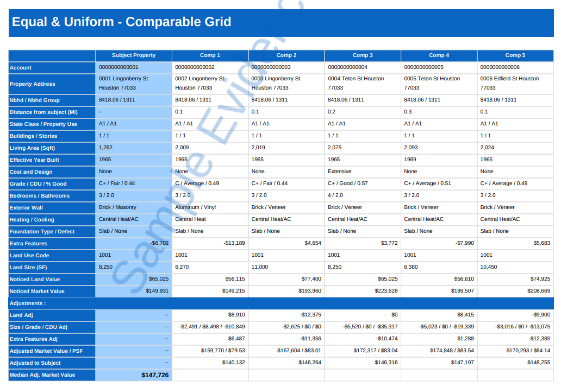
Task: Select the 'Comp 2' column header
Action: (286, 55)
